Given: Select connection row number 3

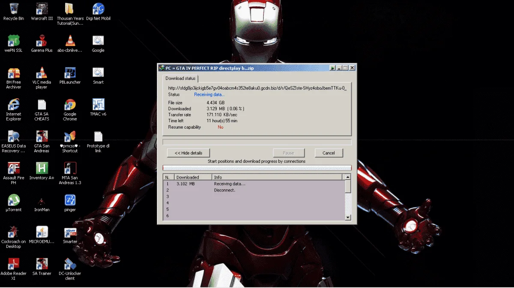Looking at the screenshot, I should coord(254,197).
